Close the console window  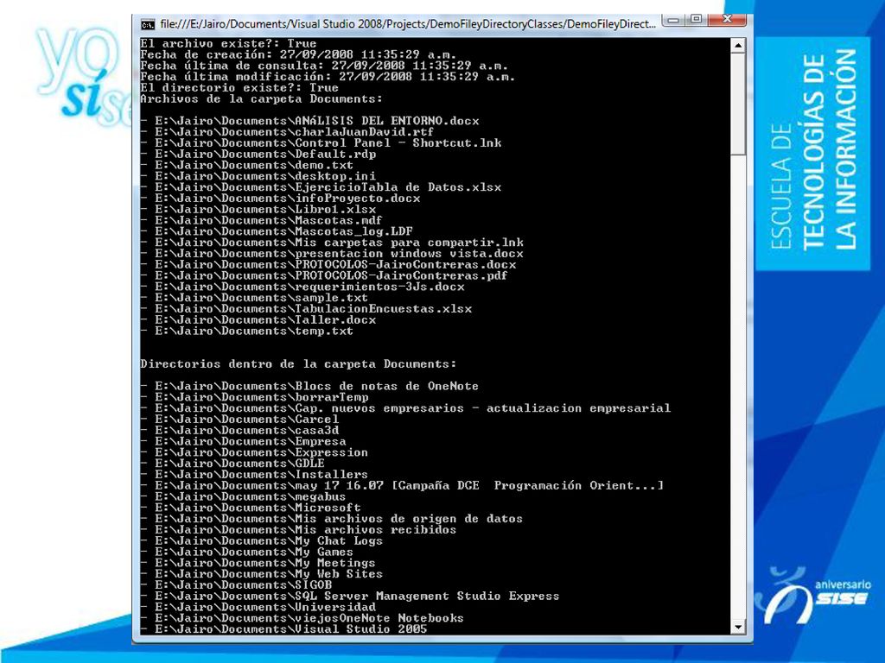coord(727,21)
